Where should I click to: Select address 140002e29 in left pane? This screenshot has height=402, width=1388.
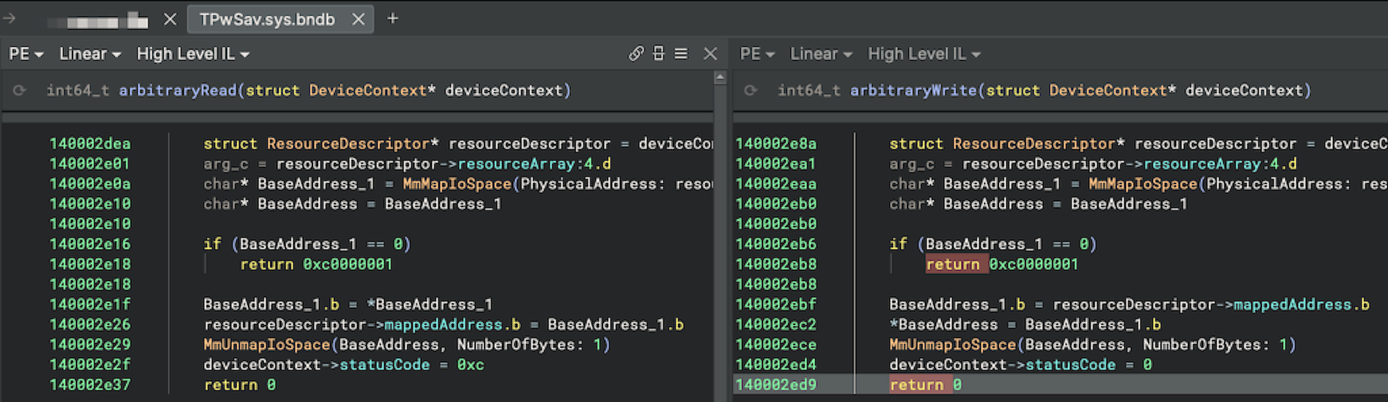tap(90, 344)
